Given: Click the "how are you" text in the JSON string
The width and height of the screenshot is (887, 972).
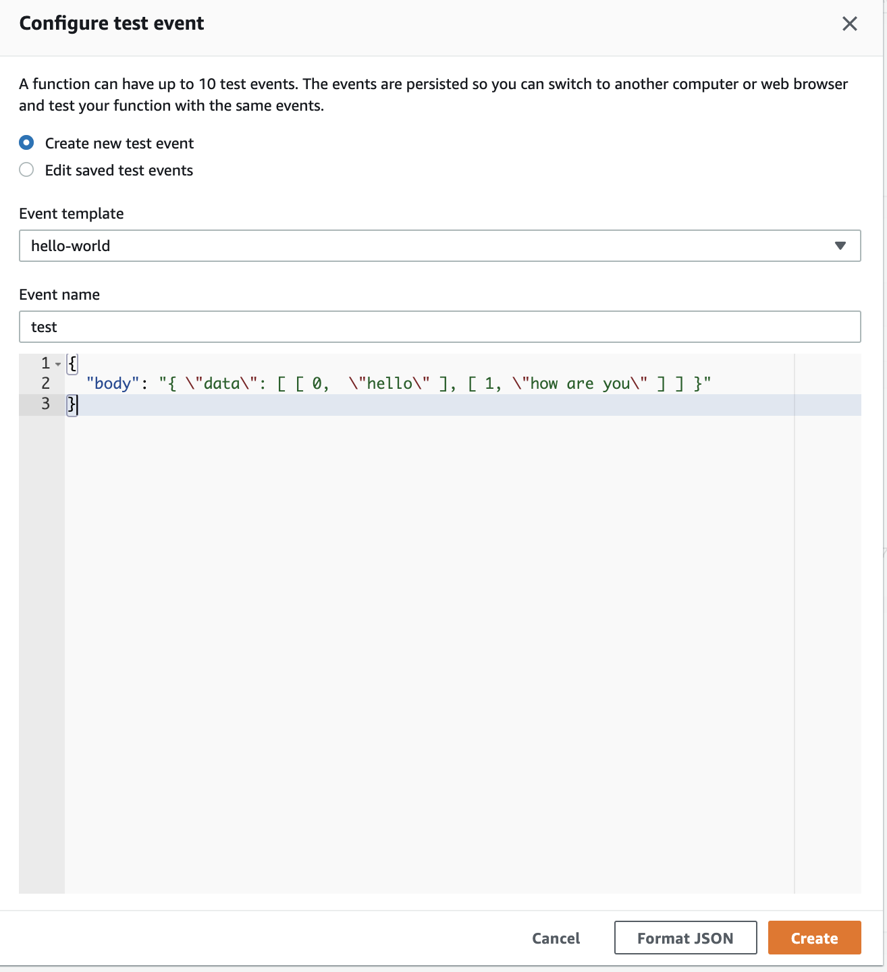Looking at the screenshot, I should [580, 383].
